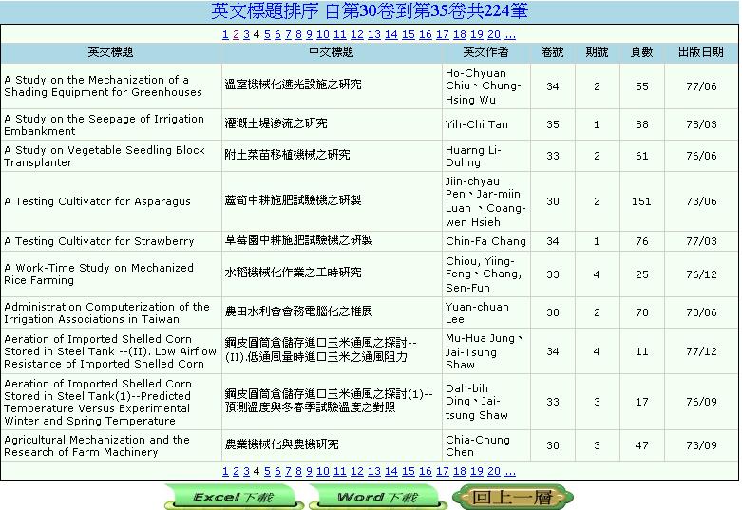Open page 1 in the bottom pagination
The height and width of the screenshot is (510, 742).
(x=225, y=471)
